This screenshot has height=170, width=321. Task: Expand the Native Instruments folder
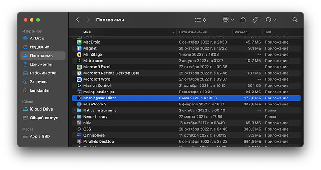click(x=74, y=111)
